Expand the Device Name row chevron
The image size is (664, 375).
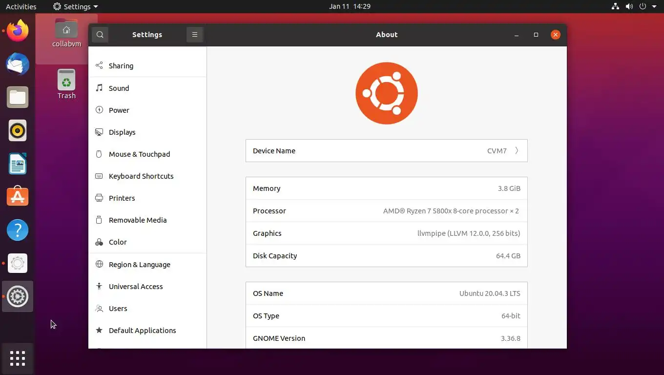pos(517,151)
